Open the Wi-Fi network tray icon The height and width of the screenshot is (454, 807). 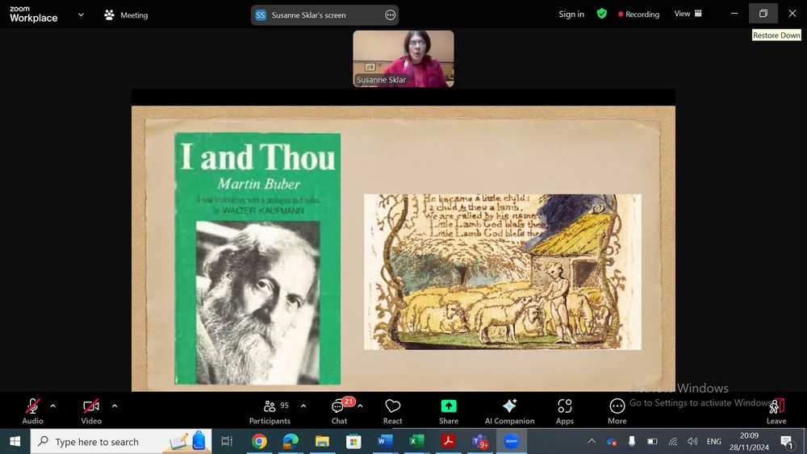pyautogui.click(x=673, y=441)
